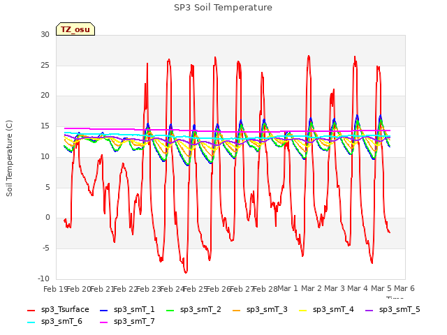Click the chart title SP3 Soil Temperature
The height and width of the screenshot is (335, 447).
[223, 8]
